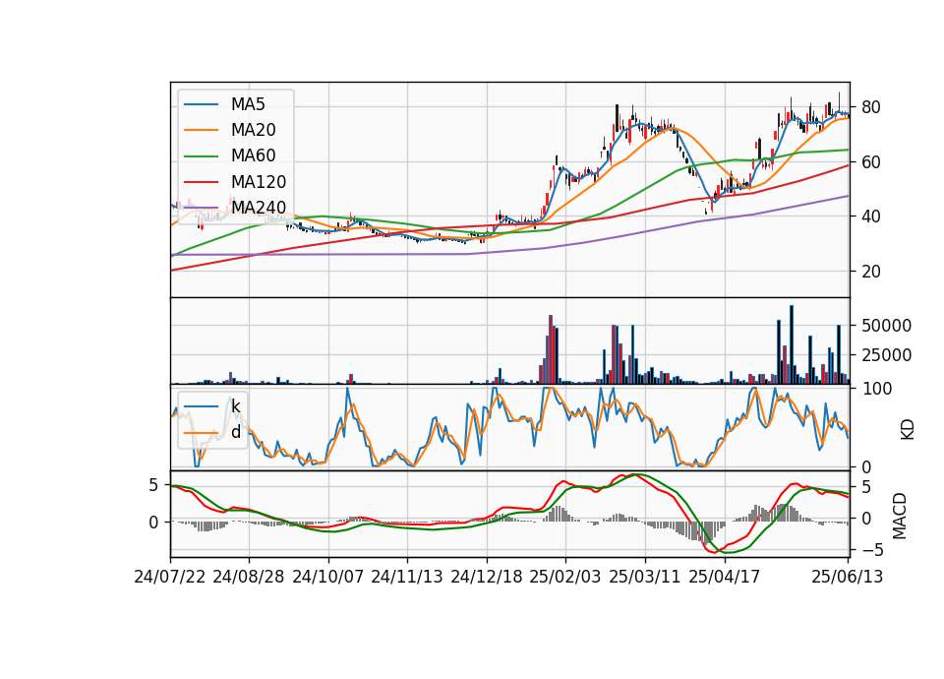Image resolution: width=944 pixels, height=679 pixels.
Task: Click the 24/11/13 date tick label
Action: [x=407, y=577]
